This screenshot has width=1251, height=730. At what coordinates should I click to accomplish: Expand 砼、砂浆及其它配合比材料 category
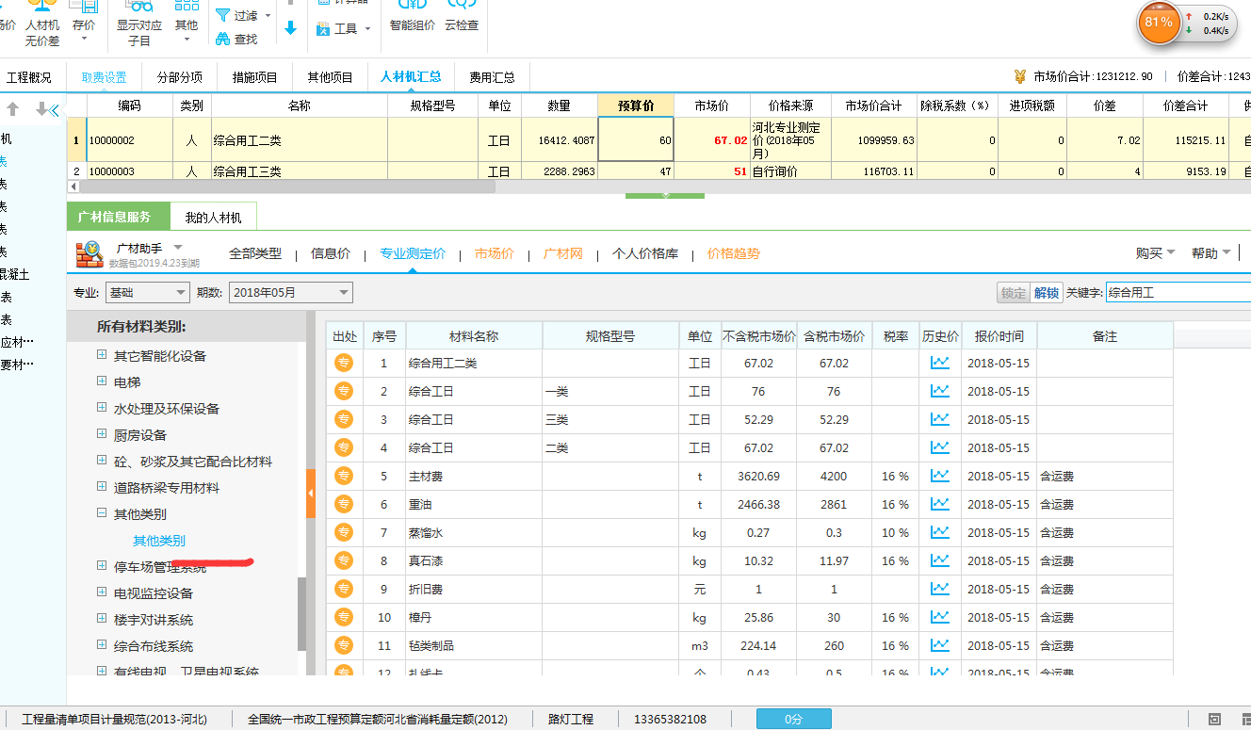pos(102,462)
